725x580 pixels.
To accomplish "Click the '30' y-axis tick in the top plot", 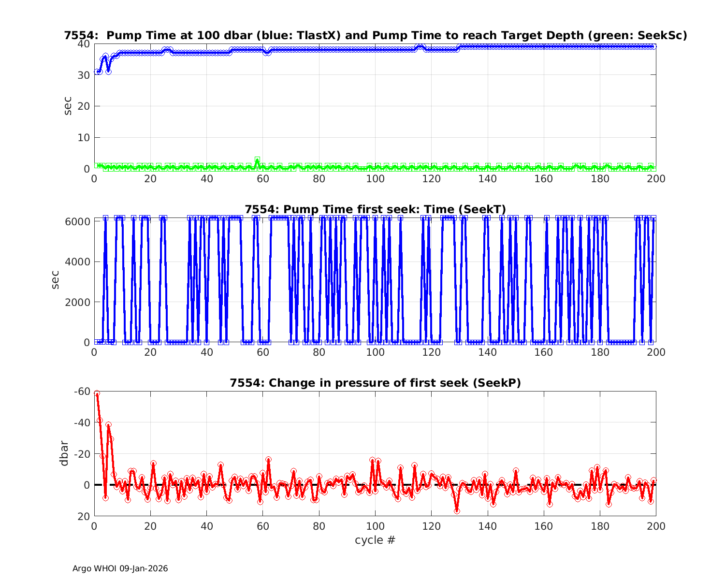I will (x=84, y=75).
